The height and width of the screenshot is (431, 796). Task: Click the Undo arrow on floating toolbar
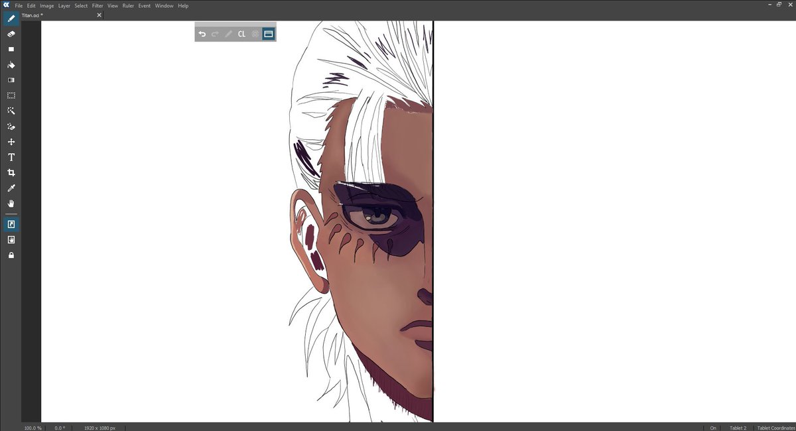click(x=202, y=34)
